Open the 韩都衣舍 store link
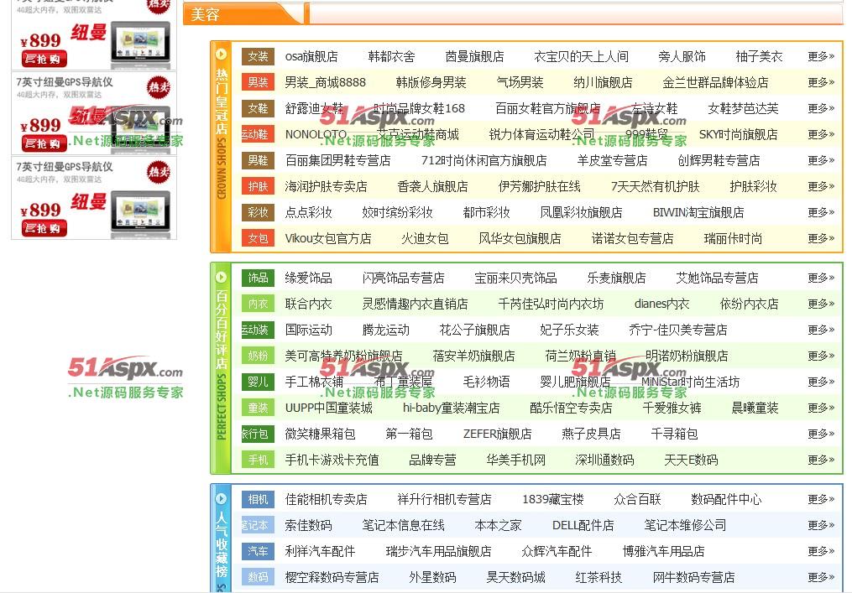This screenshot has height=593, width=852. 391,56
